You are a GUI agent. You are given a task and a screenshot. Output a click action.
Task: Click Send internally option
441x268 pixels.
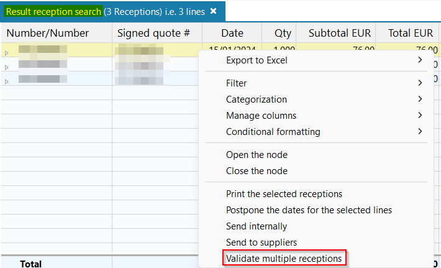click(x=256, y=226)
